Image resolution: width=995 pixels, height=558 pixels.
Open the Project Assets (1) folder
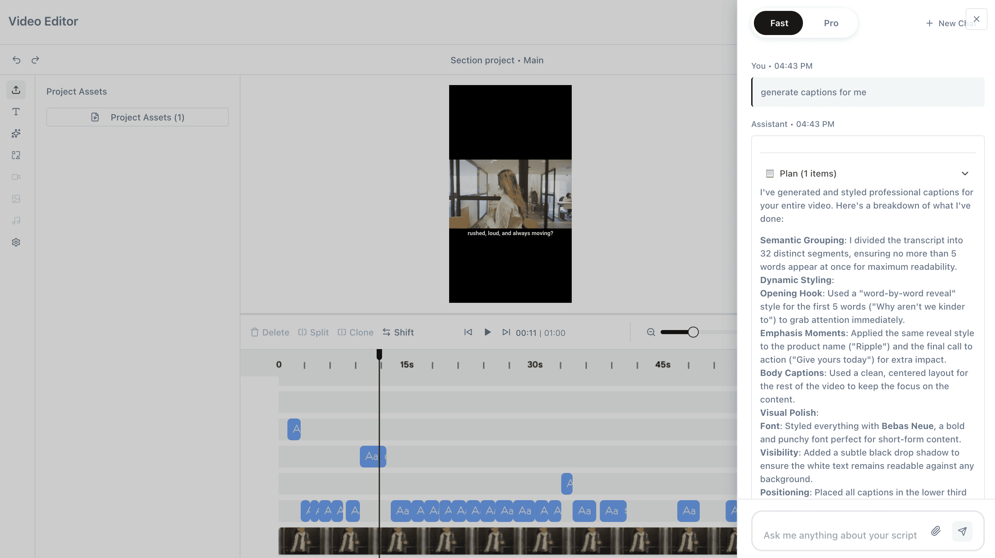point(138,117)
